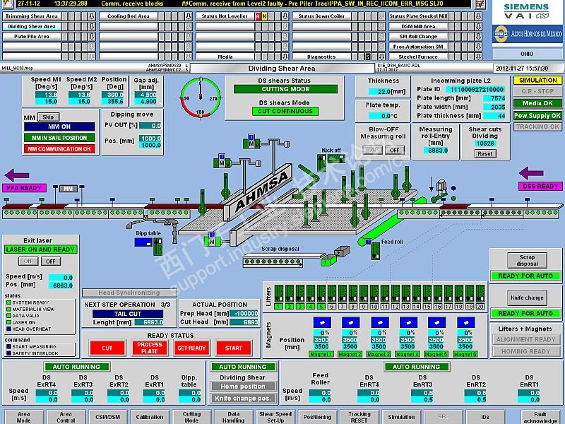Click MM sensor box on exit roller table
The height and width of the screenshot is (424, 565).
tap(69, 189)
